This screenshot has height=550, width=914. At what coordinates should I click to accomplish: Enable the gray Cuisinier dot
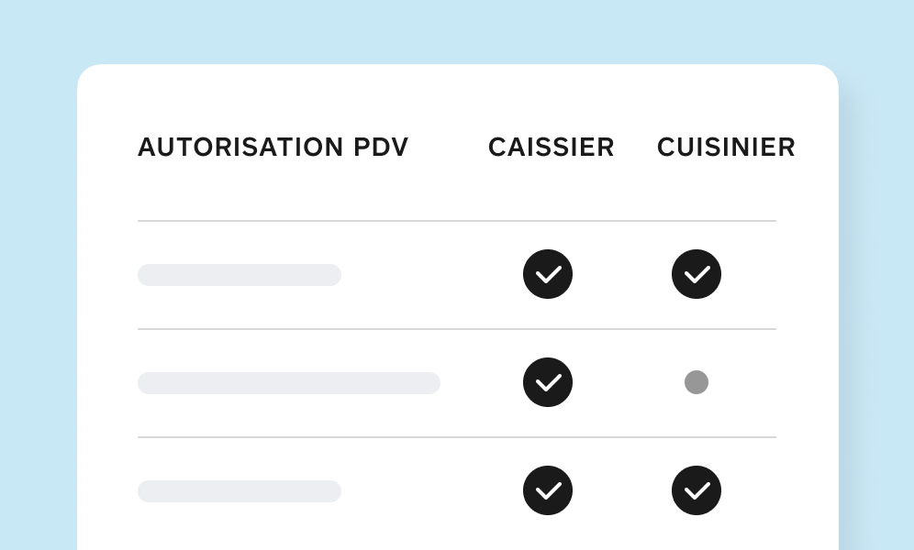697,382
